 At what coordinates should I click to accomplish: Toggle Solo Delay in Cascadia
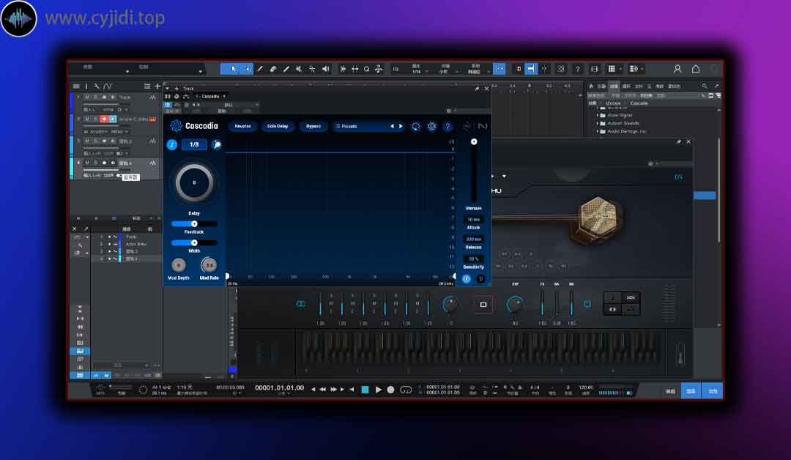point(278,126)
